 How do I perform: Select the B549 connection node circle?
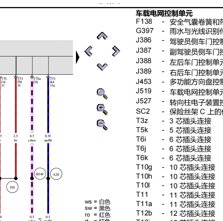pos(40,174)
